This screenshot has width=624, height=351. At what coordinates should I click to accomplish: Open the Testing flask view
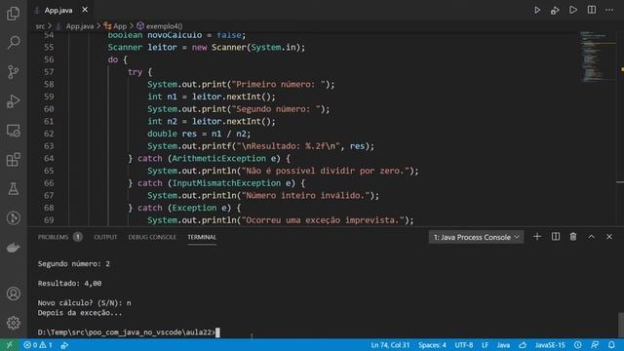[x=13, y=188]
